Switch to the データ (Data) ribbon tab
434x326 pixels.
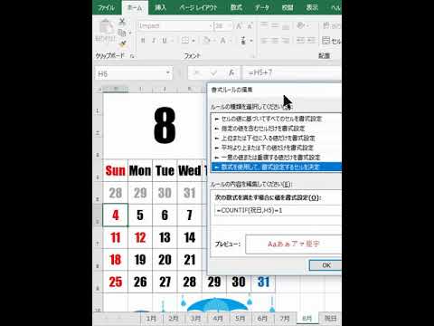click(x=261, y=7)
